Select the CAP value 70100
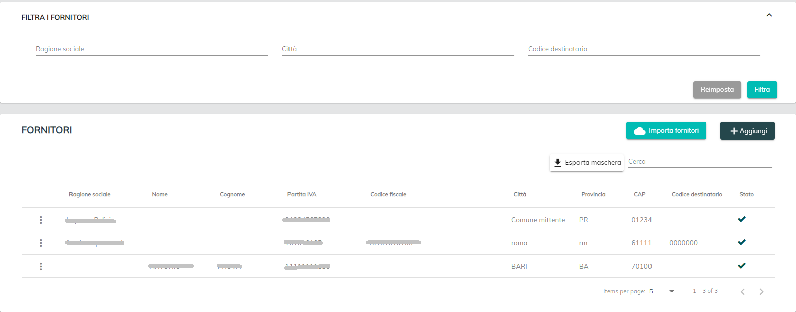 641,266
